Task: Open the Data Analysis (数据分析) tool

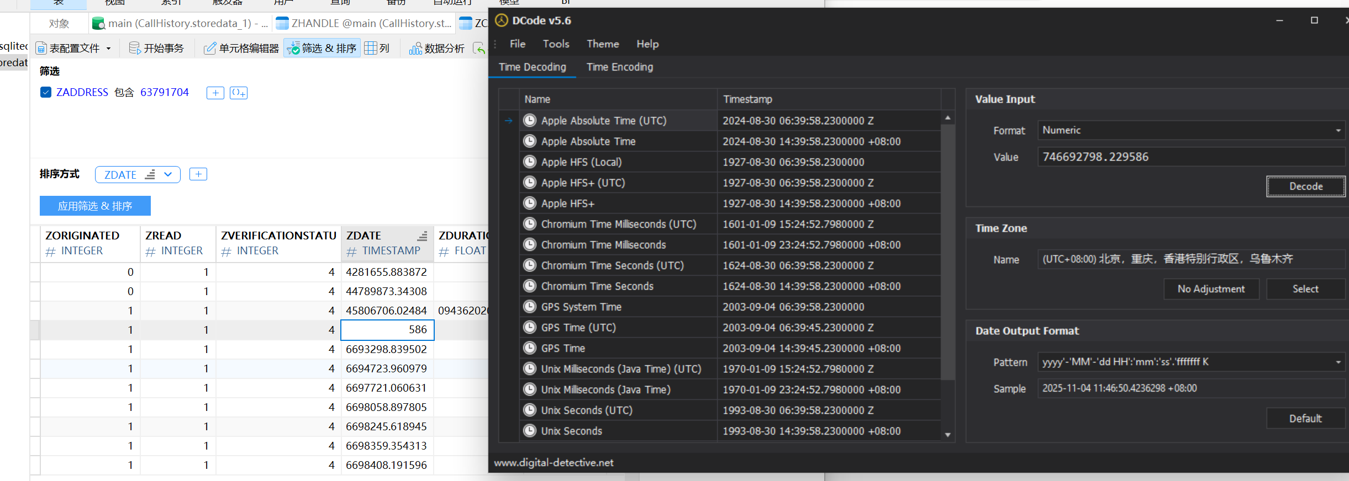Action: pos(415,49)
